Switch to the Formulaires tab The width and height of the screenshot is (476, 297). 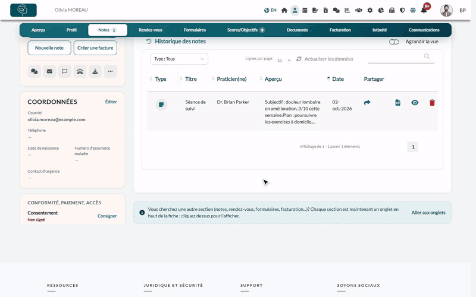click(x=195, y=30)
